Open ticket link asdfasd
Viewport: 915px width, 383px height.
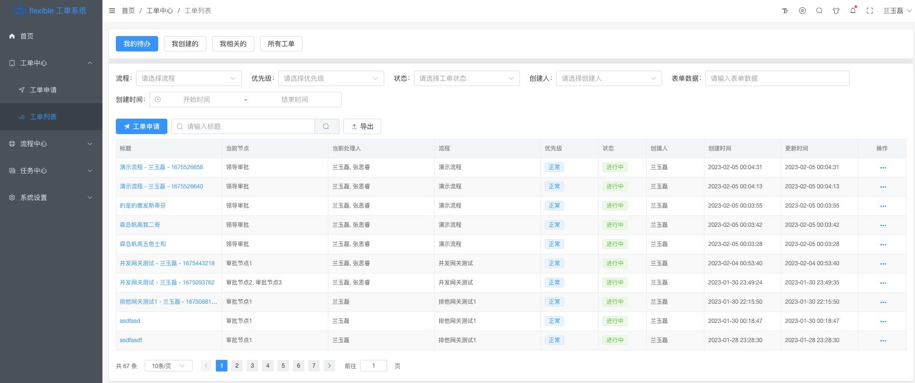(130, 321)
